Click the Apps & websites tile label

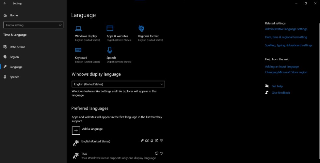pyautogui.click(x=117, y=36)
